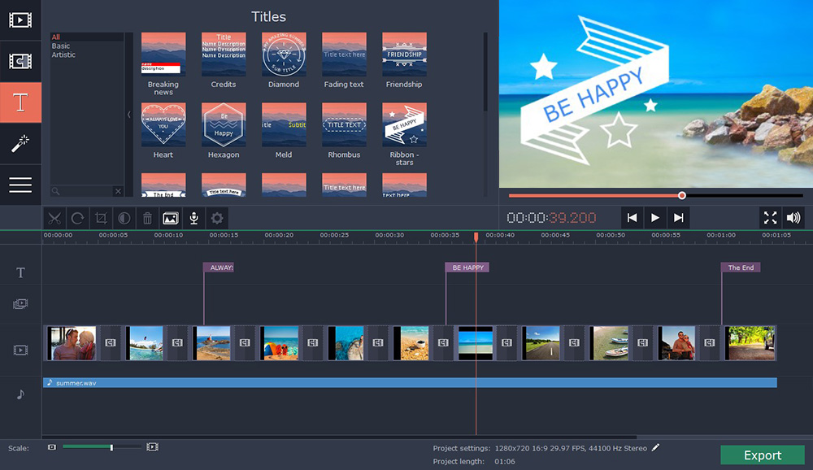
Task: Open the Transitions tab in sidebar
Action: [20, 61]
